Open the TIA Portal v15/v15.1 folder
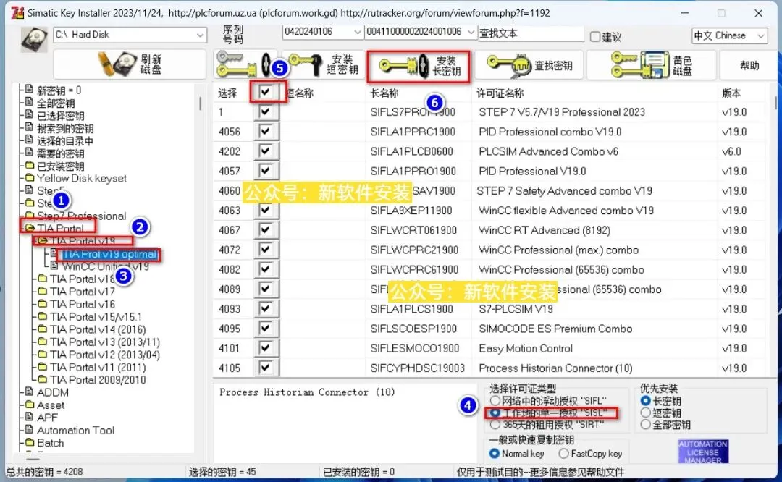The height and width of the screenshot is (482, 782). click(96, 316)
